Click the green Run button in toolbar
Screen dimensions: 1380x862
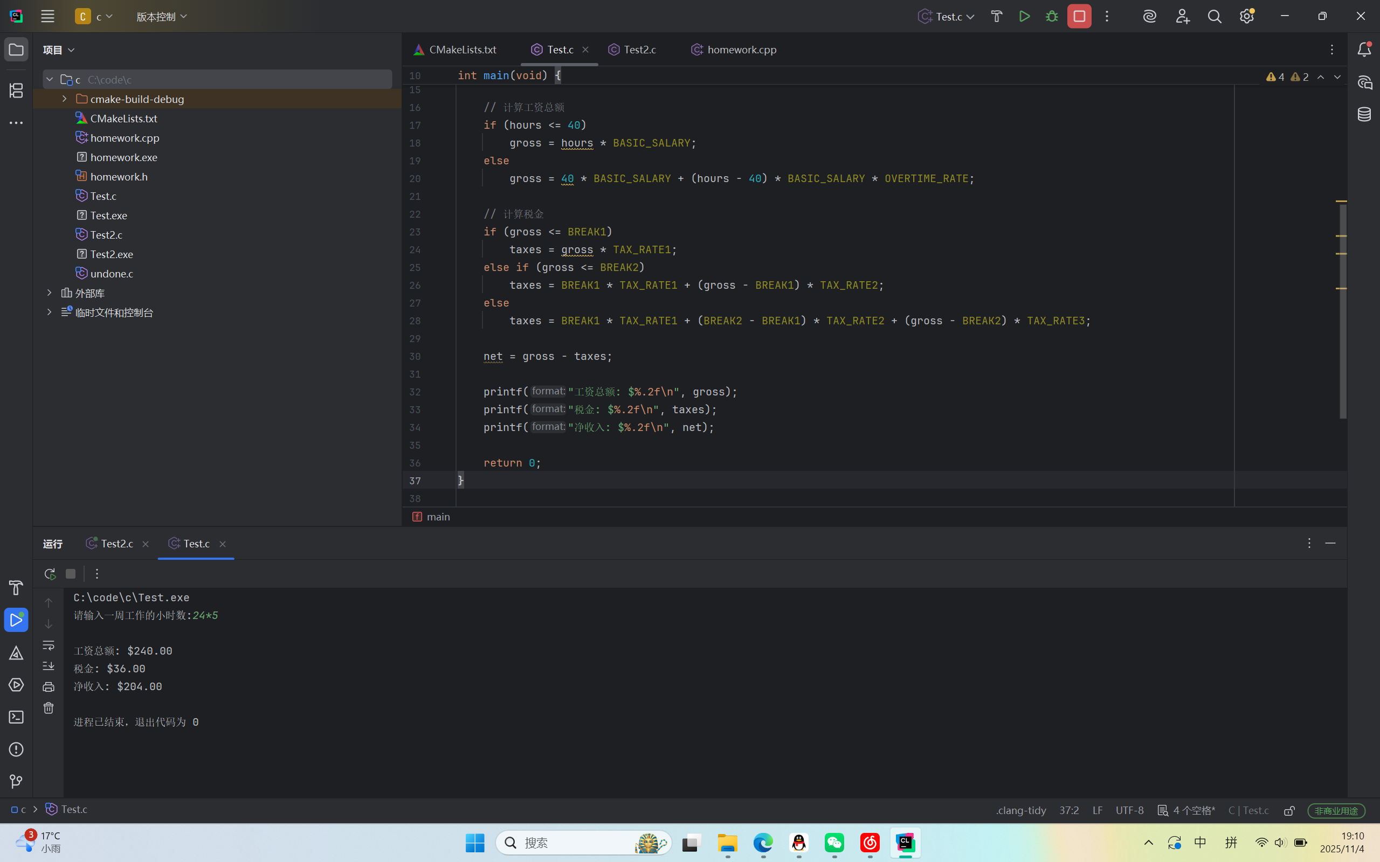point(1024,17)
